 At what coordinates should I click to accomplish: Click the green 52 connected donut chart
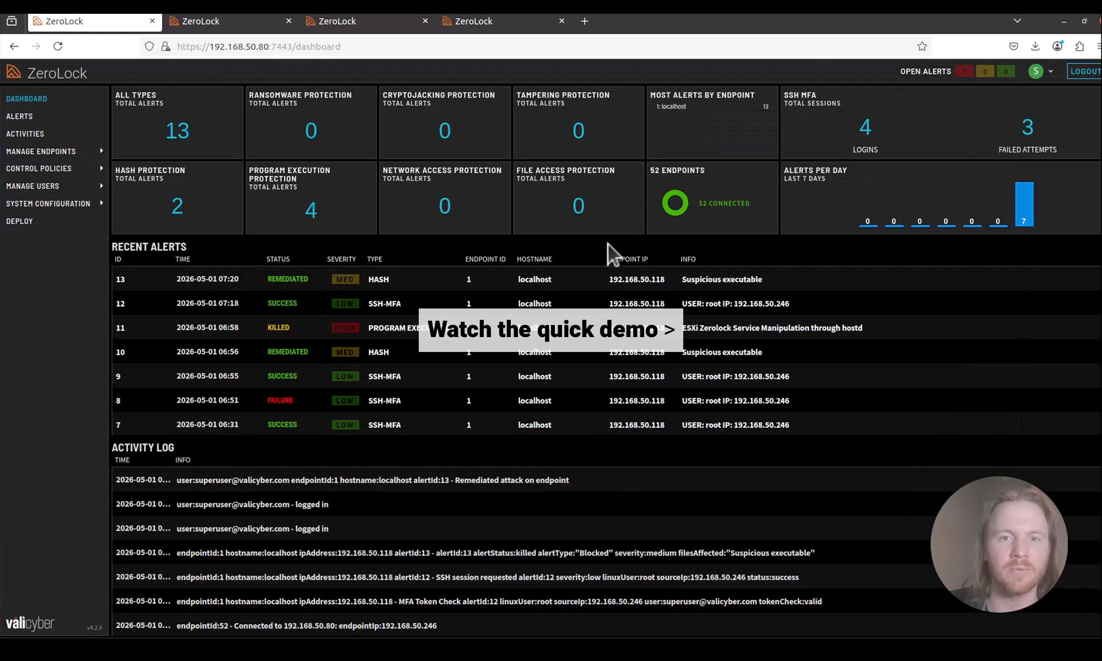675,203
